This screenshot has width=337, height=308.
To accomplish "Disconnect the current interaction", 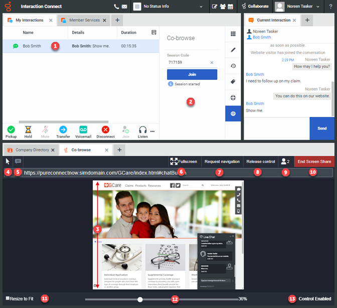I will point(105,129).
